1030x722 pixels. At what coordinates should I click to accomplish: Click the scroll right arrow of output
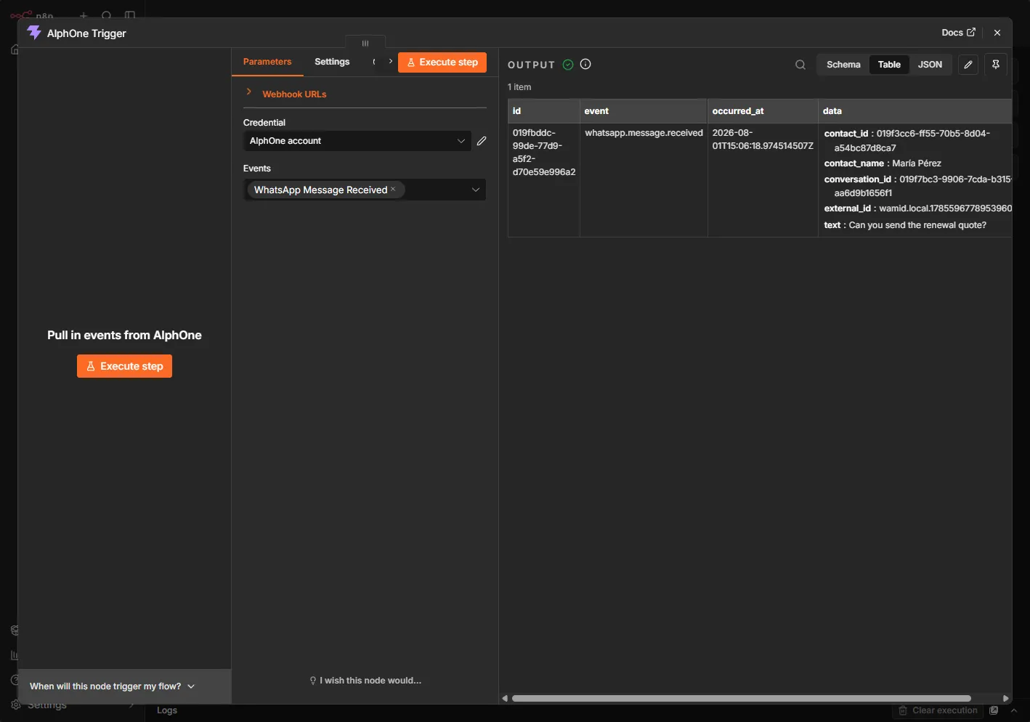[x=1006, y=698]
